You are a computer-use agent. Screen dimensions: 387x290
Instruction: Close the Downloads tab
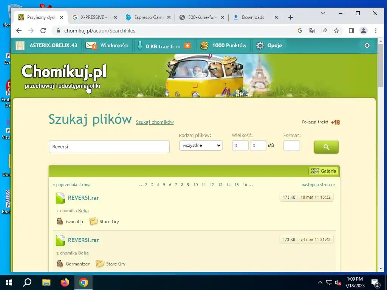[x=276, y=17]
